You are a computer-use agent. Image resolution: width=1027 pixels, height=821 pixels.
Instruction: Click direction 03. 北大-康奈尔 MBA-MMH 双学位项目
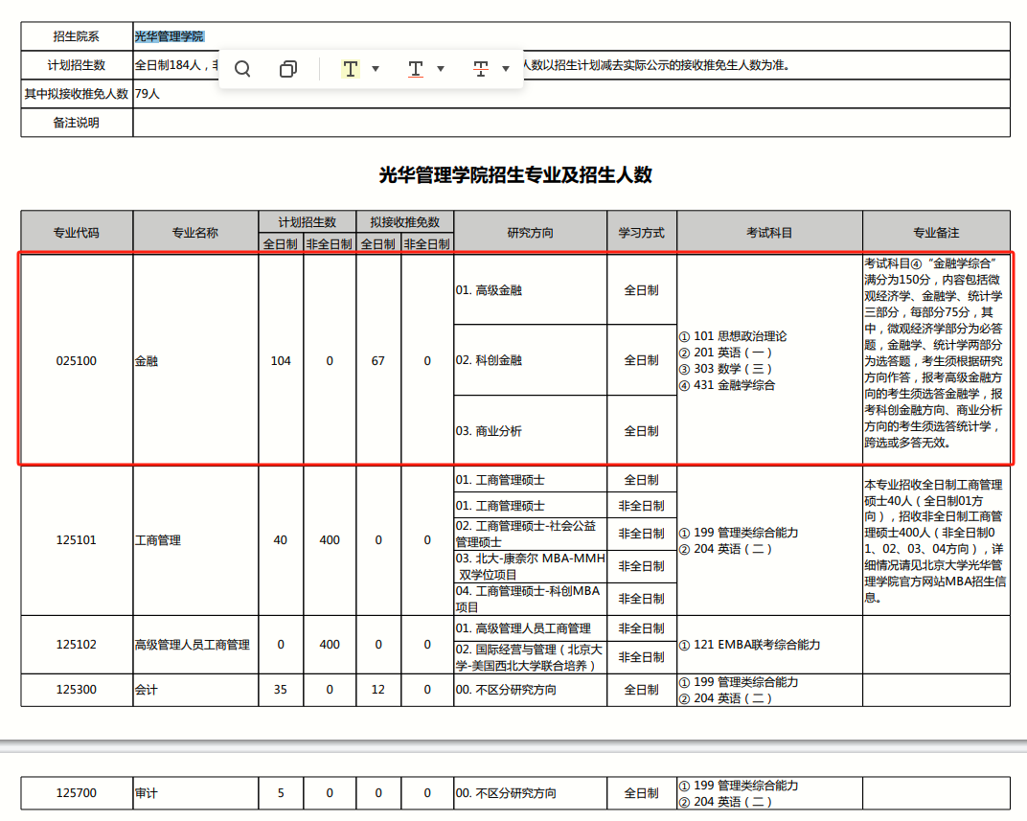tap(531, 566)
